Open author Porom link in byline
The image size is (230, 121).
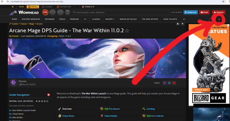(x=15, y=36)
